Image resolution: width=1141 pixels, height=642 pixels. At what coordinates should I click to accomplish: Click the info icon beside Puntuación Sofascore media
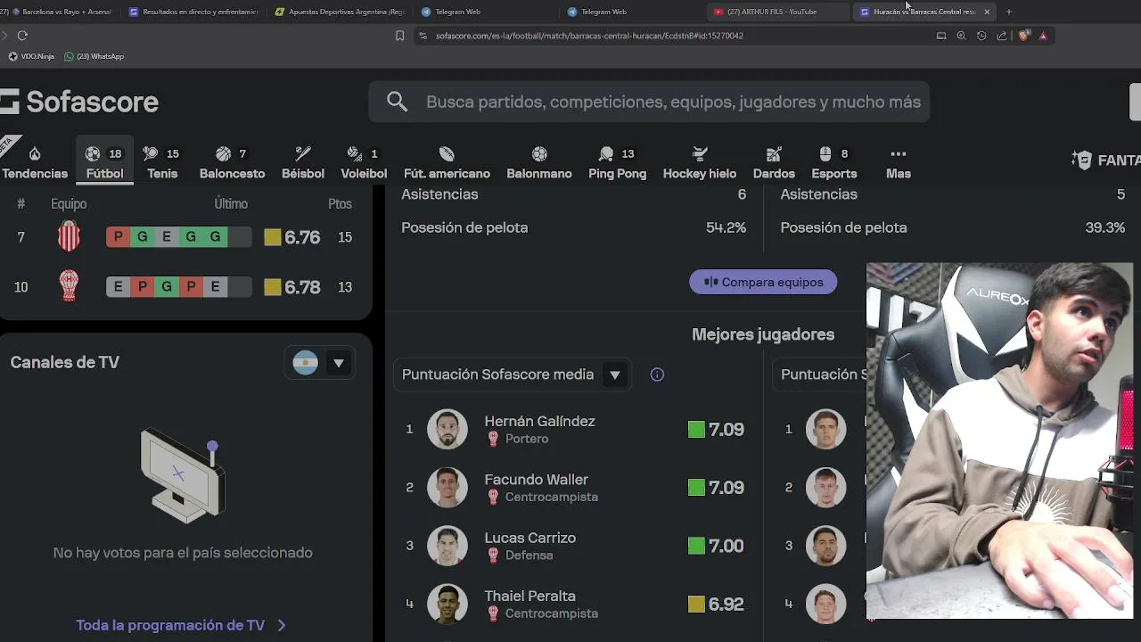657,374
